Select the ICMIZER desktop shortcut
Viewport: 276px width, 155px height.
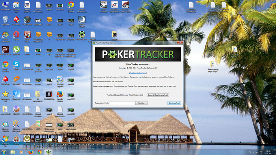coord(71,140)
